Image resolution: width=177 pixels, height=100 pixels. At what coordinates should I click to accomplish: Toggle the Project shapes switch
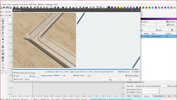(x=126, y=76)
